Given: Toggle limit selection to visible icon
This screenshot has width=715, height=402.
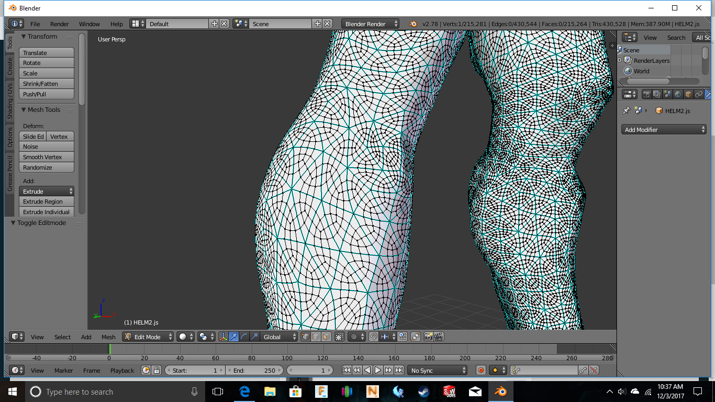Looking at the screenshot, I should tap(339, 337).
